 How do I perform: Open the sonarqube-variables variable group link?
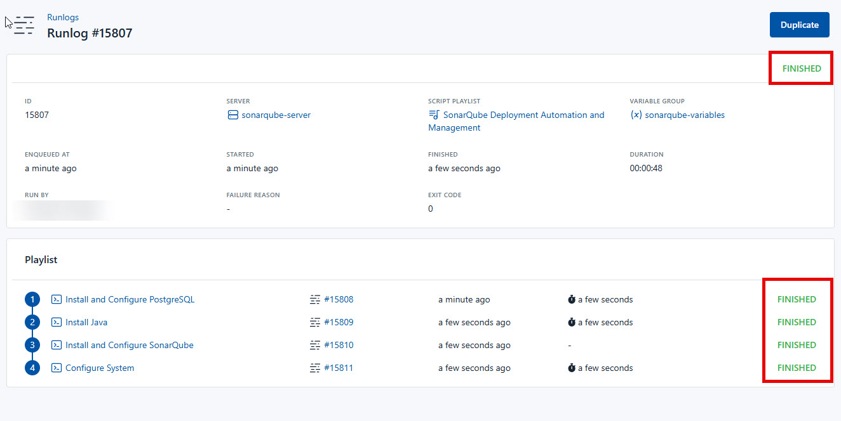click(684, 115)
